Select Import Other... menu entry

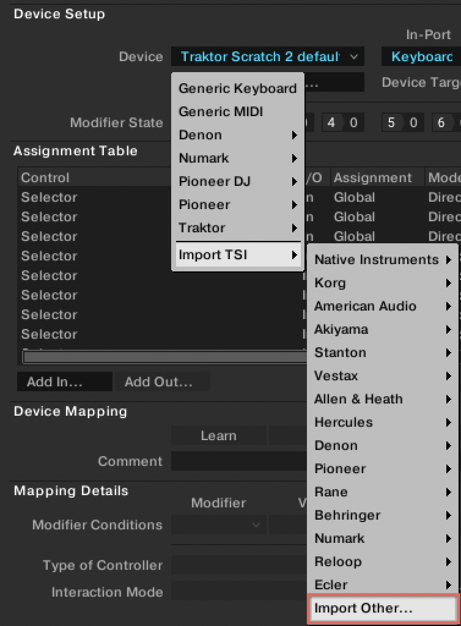tap(383, 608)
